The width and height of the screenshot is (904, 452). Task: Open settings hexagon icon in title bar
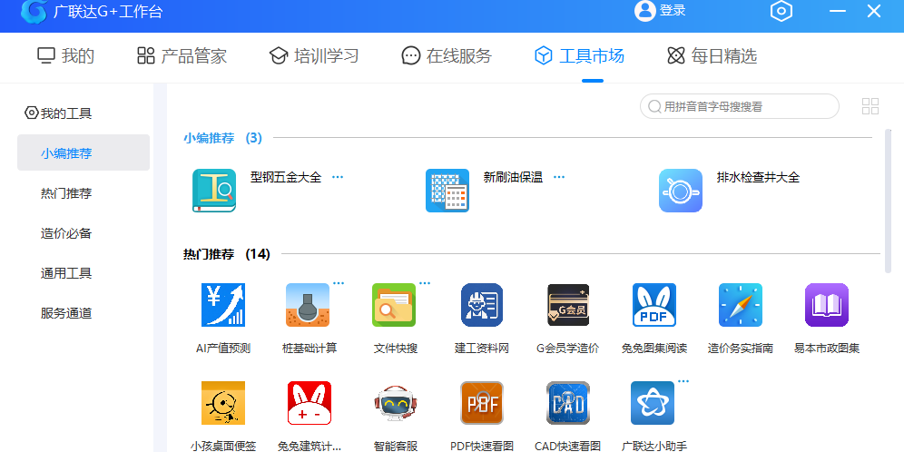(781, 11)
